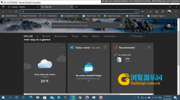Screen dimensions: 180x100
Task: Open the CAS – Central Auth bookmark
Action: point(48,16)
